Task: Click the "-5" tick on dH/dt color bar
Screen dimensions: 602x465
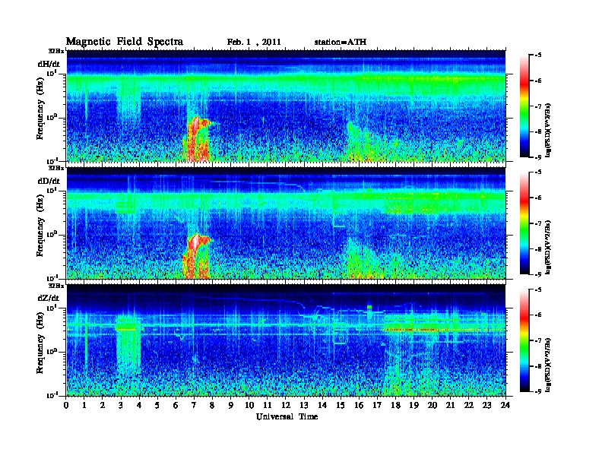Action: pos(538,55)
